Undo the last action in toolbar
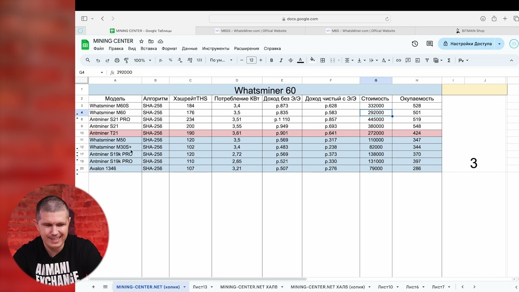Image resolution: width=519 pixels, height=292 pixels. click(x=98, y=60)
